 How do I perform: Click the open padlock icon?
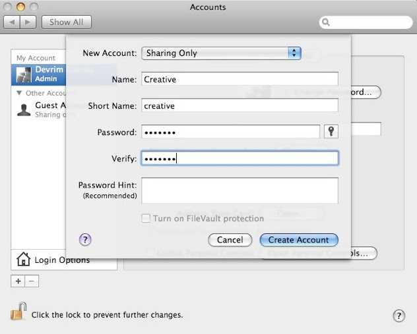18,311
